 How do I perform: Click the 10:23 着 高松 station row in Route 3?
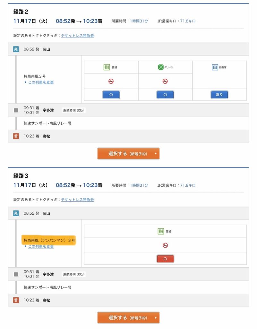point(128,300)
